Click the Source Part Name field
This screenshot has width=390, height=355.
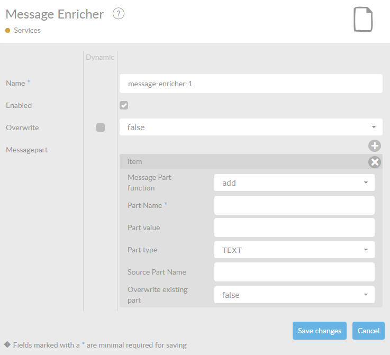(294, 272)
